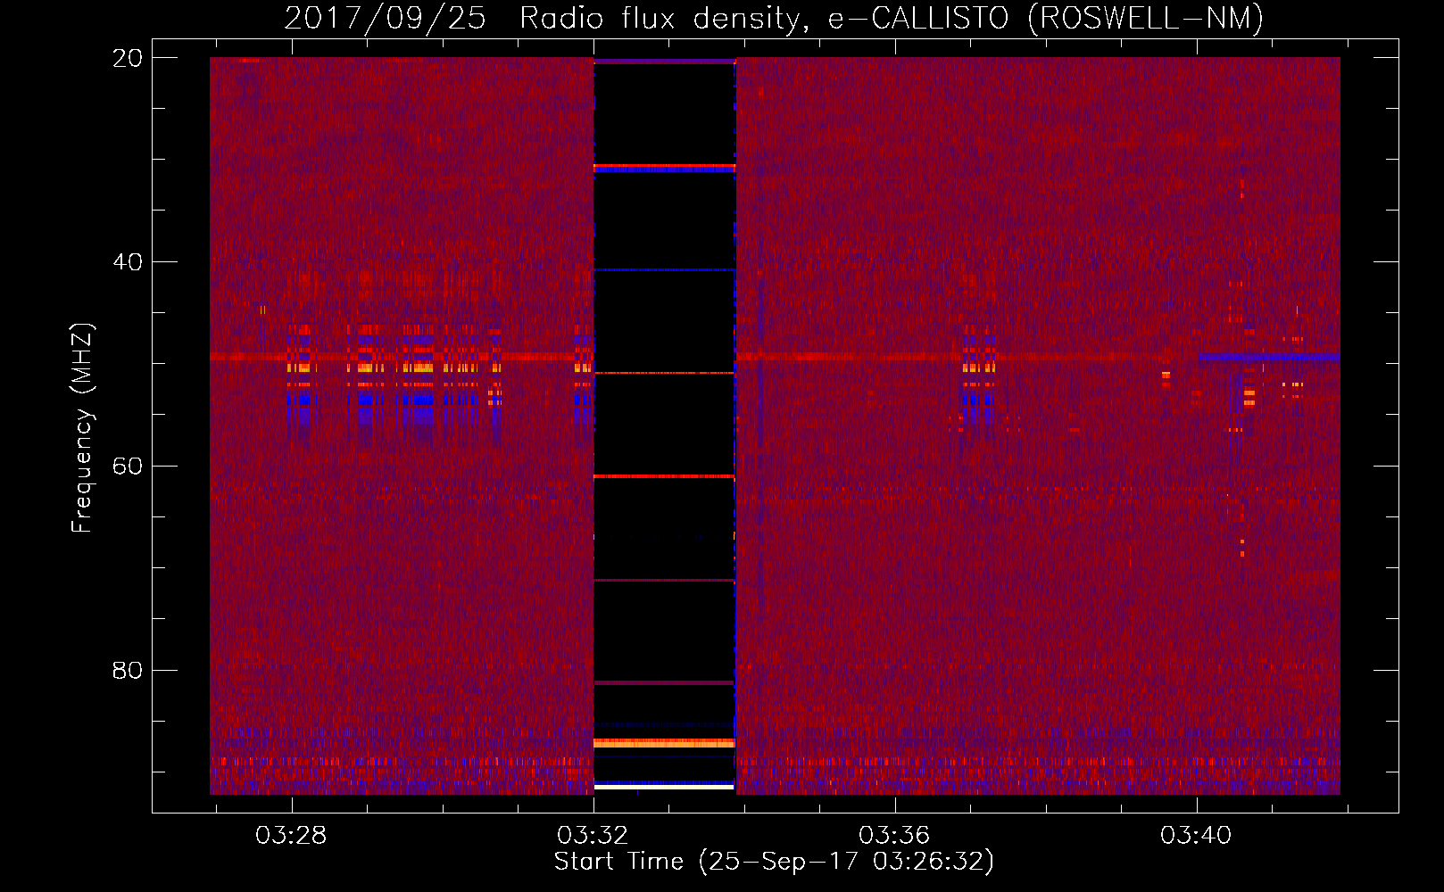Click the 80 frequency tick label
Image resolution: width=1444 pixels, height=892 pixels.
tap(128, 670)
